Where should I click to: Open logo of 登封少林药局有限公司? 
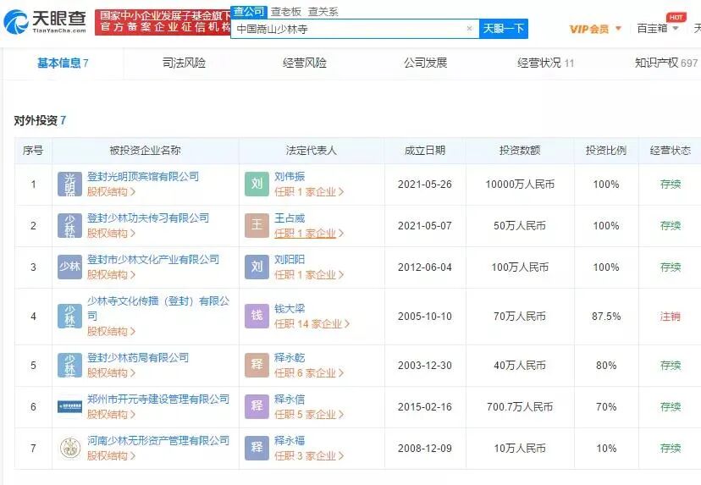[69, 365]
